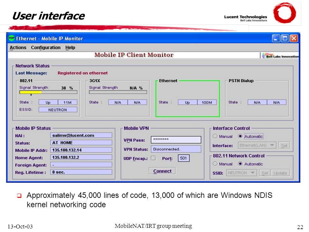Click the Set button next to SSID
The width and height of the screenshot is (309, 232).
(265, 173)
